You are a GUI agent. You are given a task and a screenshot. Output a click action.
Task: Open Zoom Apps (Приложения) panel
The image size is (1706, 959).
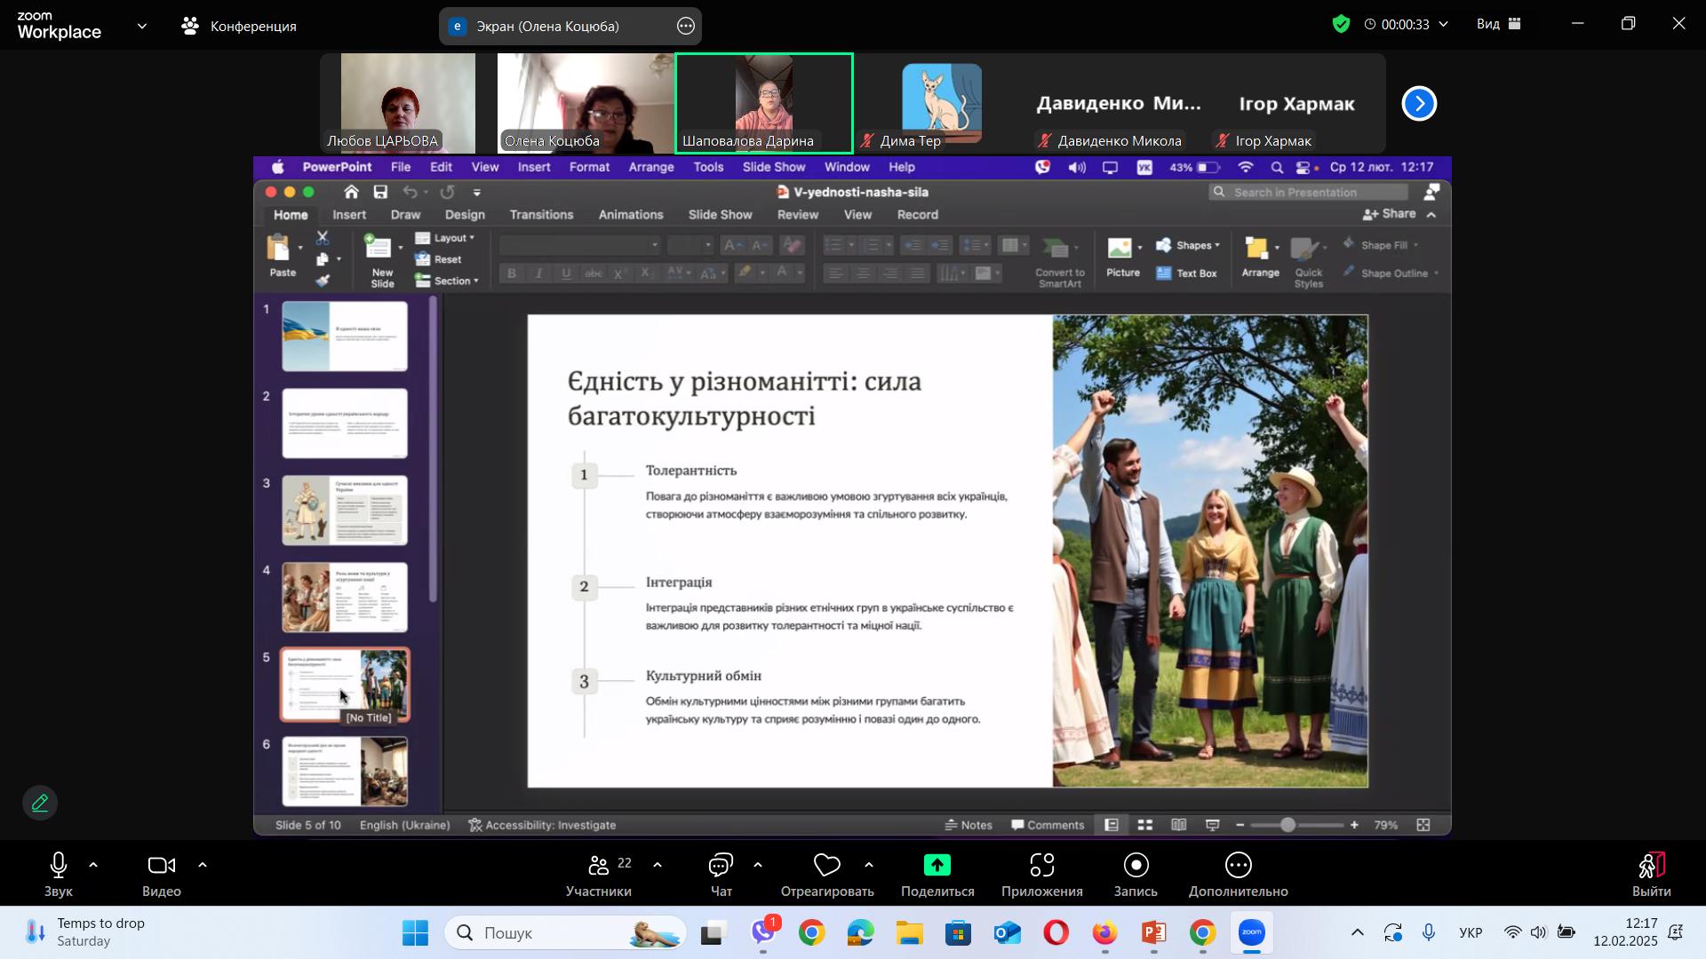coord(1041,866)
